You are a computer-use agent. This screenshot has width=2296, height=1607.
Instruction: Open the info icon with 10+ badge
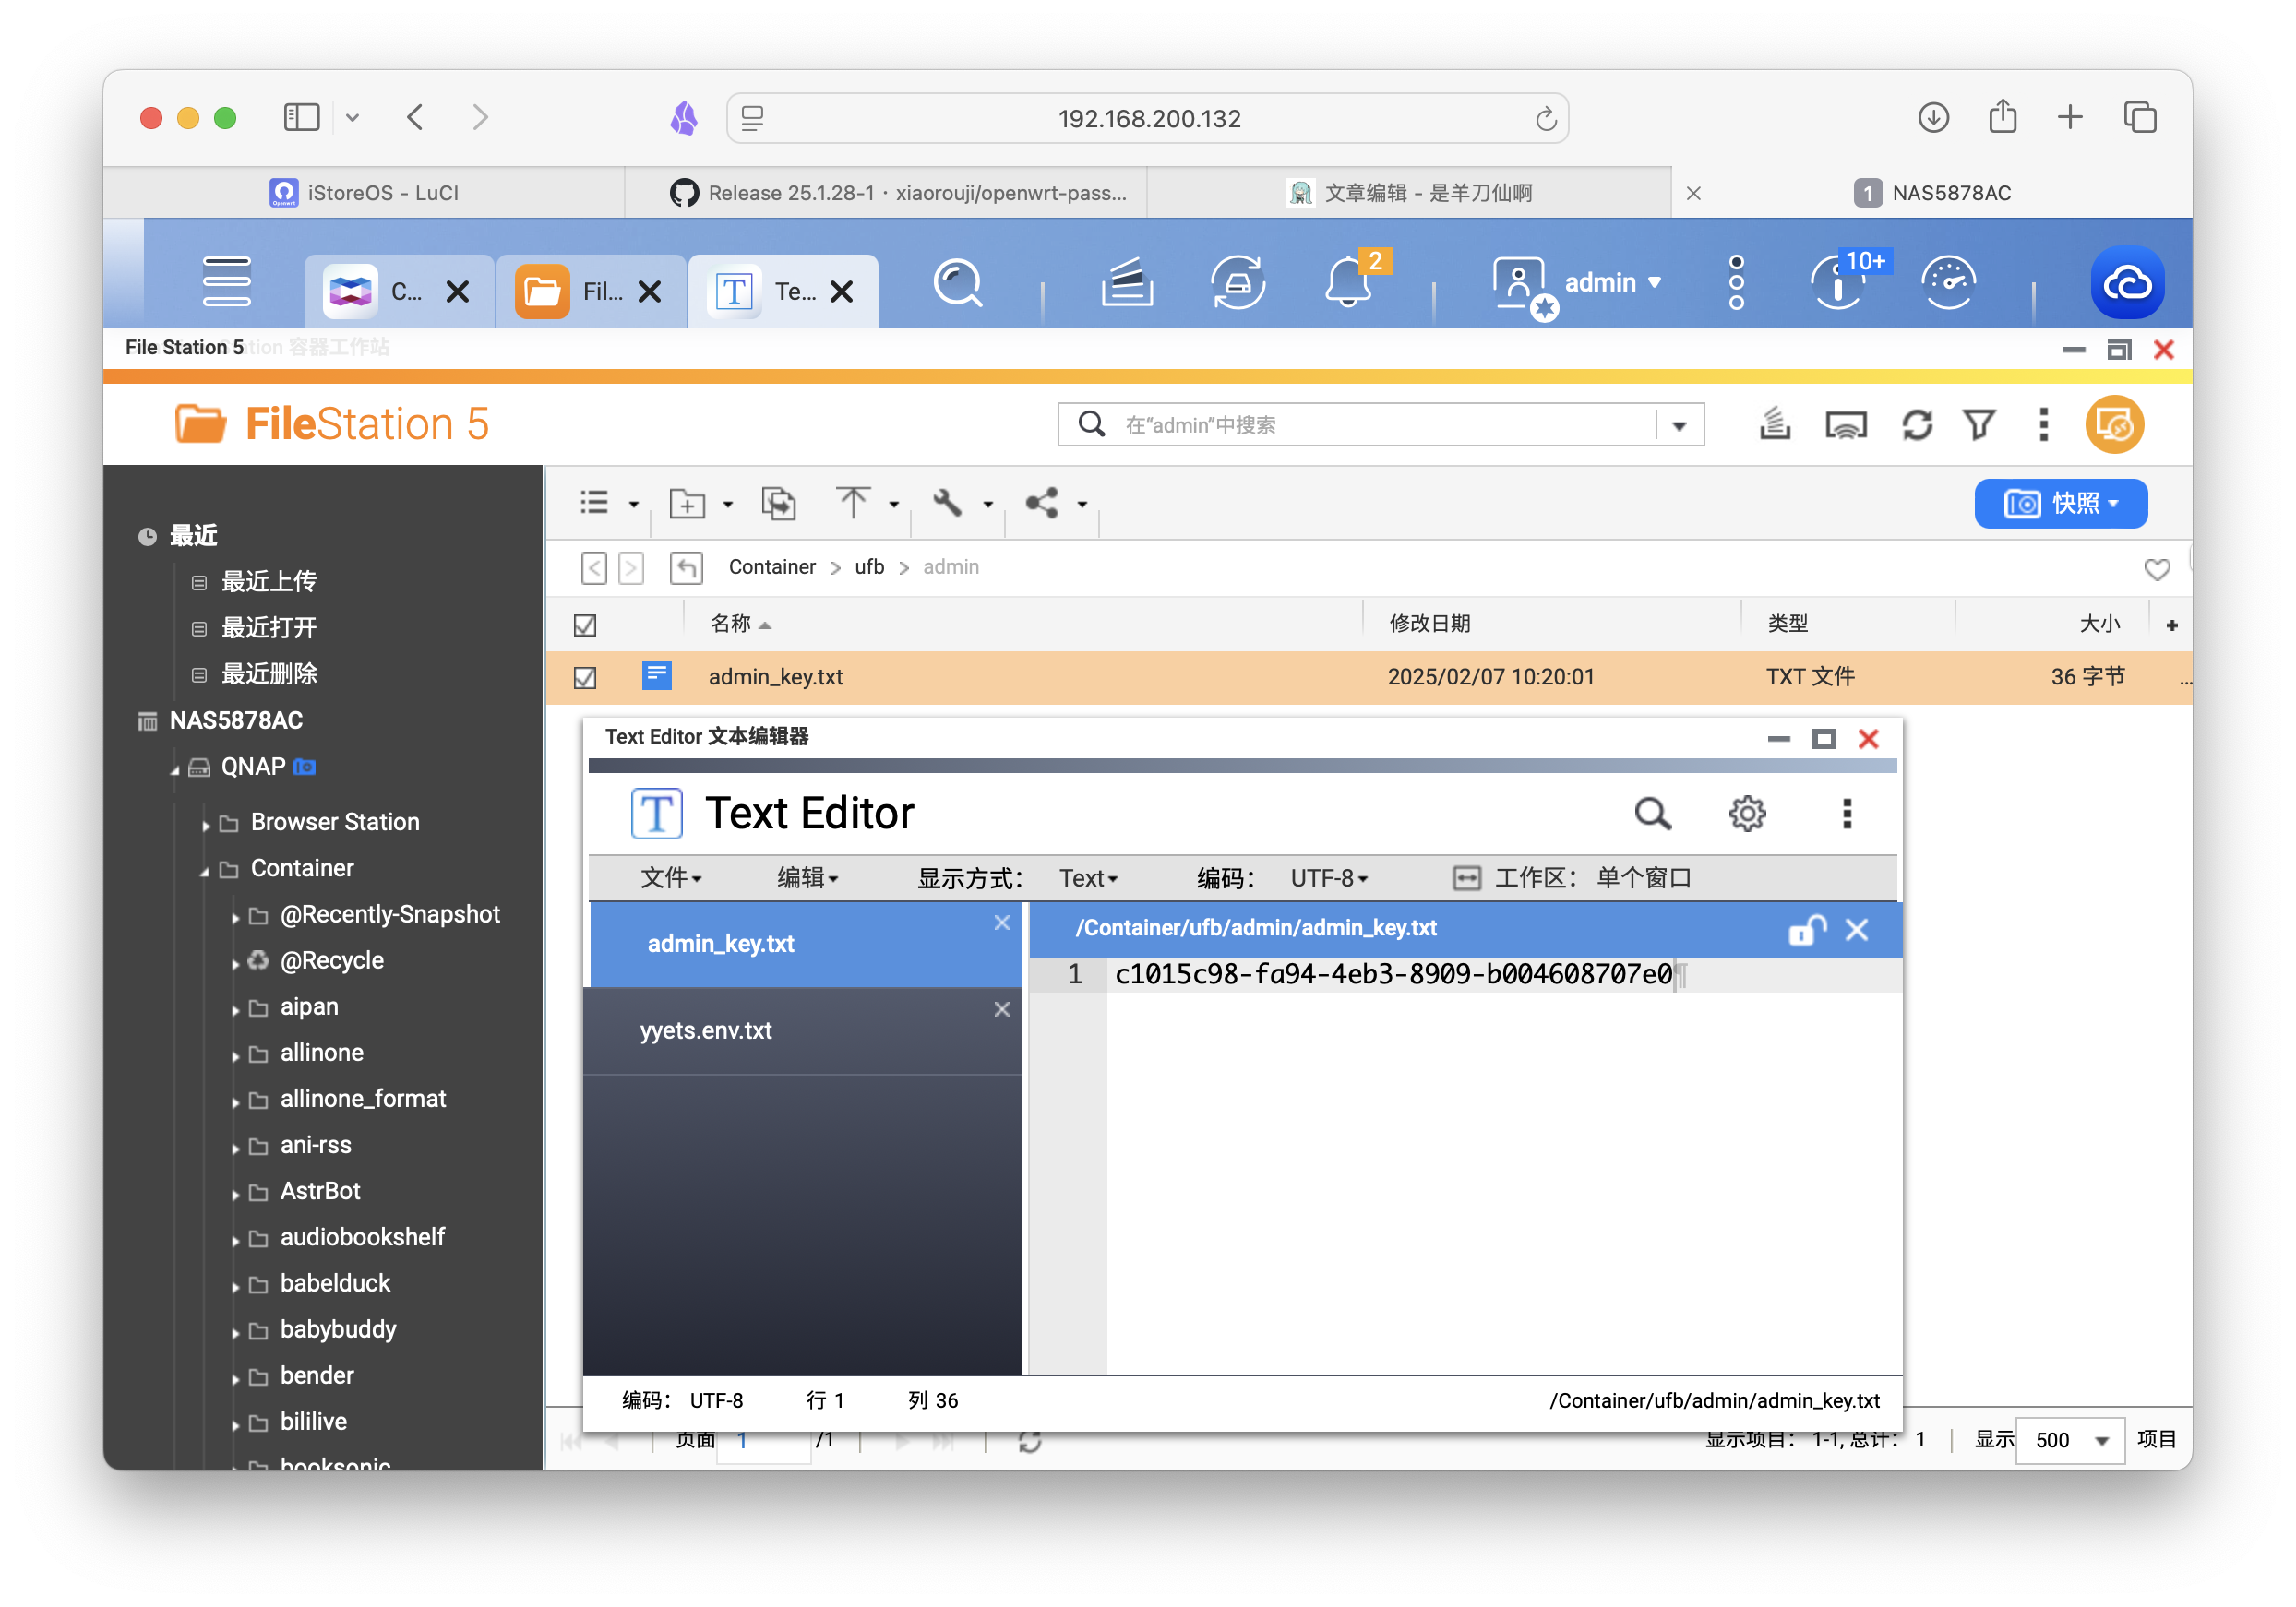[x=1838, y=283]
